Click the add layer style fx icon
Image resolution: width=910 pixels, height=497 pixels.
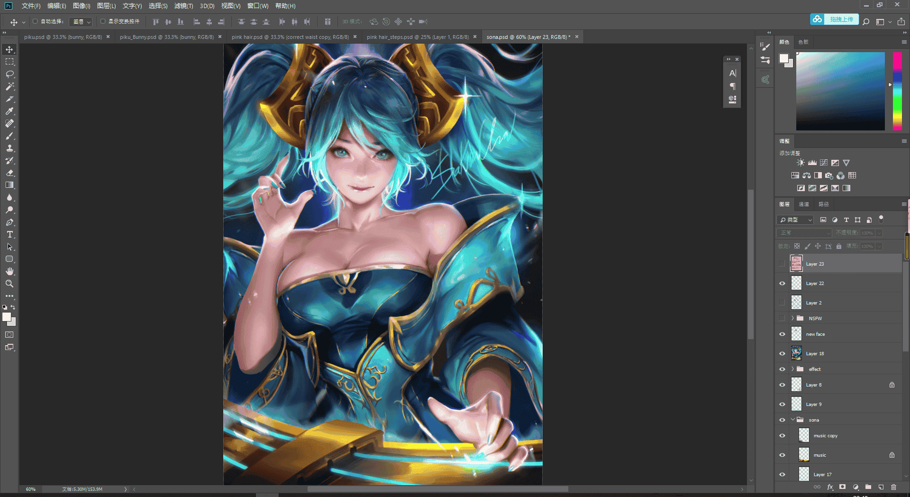(x=830, y=487)
